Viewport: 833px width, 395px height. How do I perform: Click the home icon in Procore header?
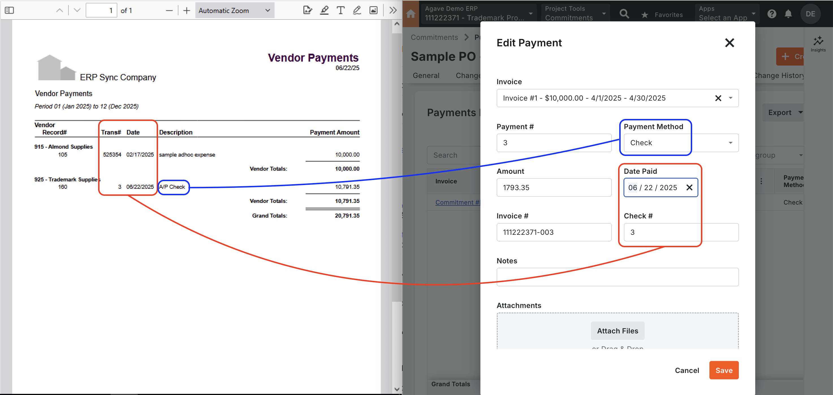pyautogui.click(x=411, y=14)
